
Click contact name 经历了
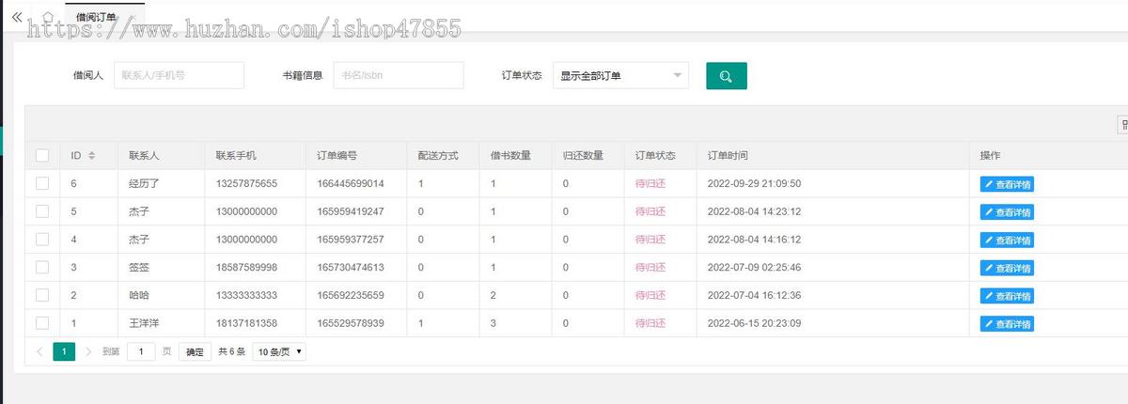(x=144, y=183)
